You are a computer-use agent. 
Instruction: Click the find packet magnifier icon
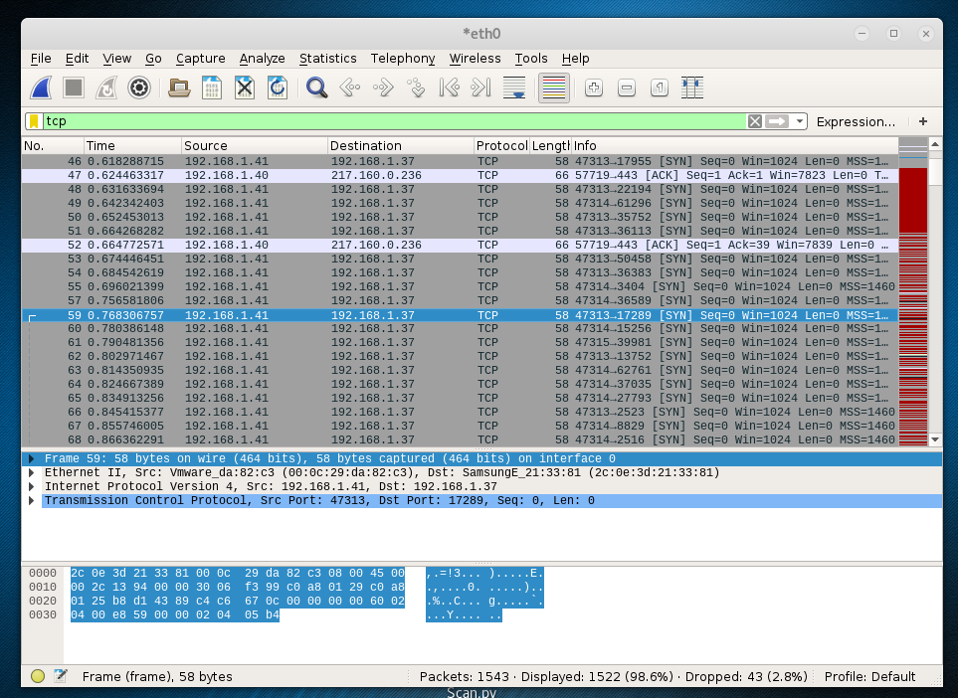tap(317, 87)
